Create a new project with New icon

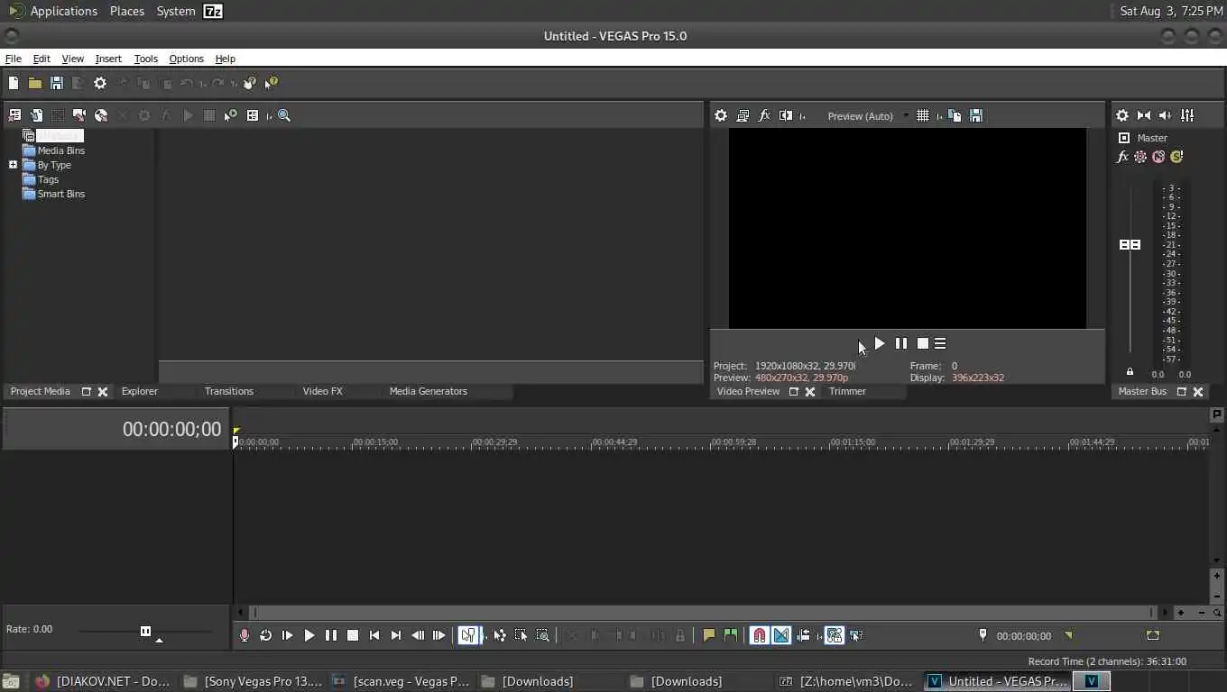[x=14, y=83]
